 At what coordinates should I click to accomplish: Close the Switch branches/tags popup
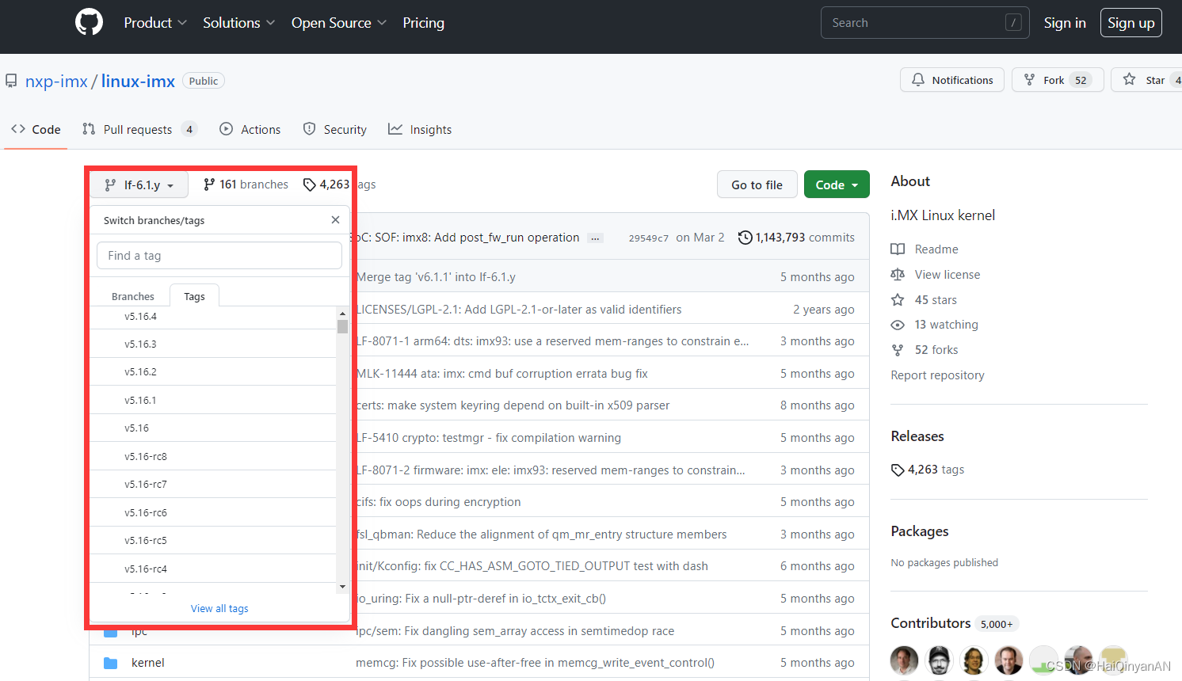(x=335, y=220)
